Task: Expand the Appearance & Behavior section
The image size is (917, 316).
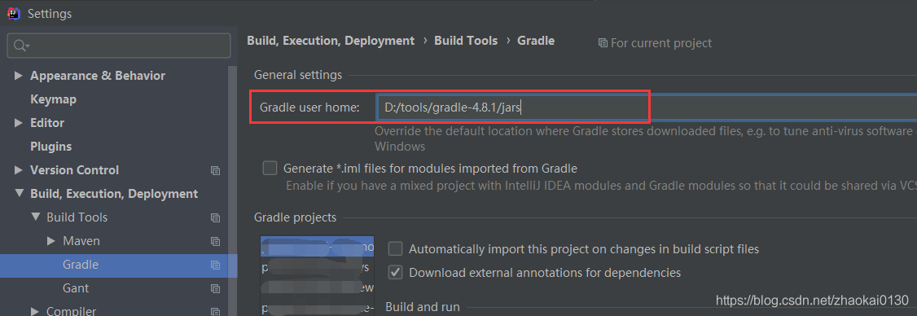Action: click(x=19, y=76)
